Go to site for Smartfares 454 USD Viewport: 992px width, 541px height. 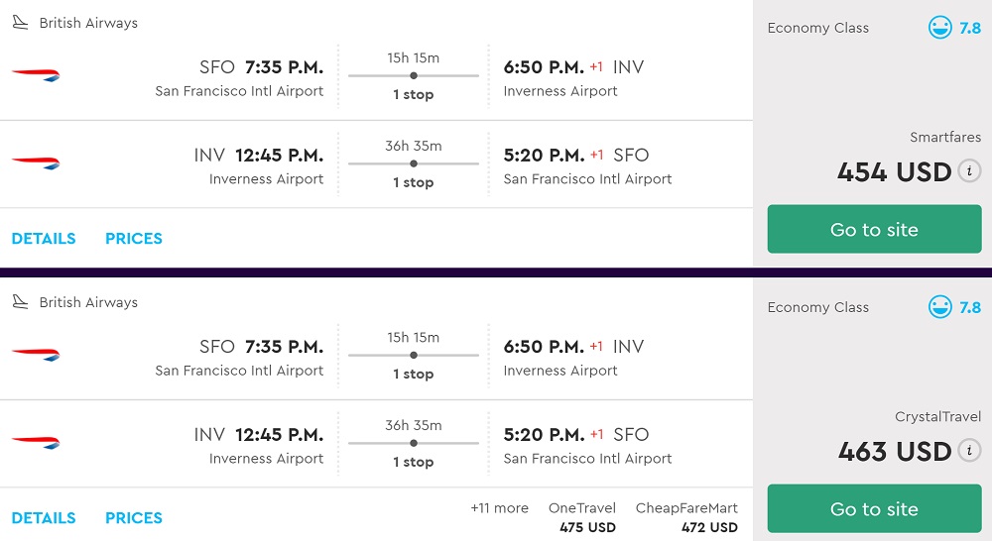click(x=874, y=230)
